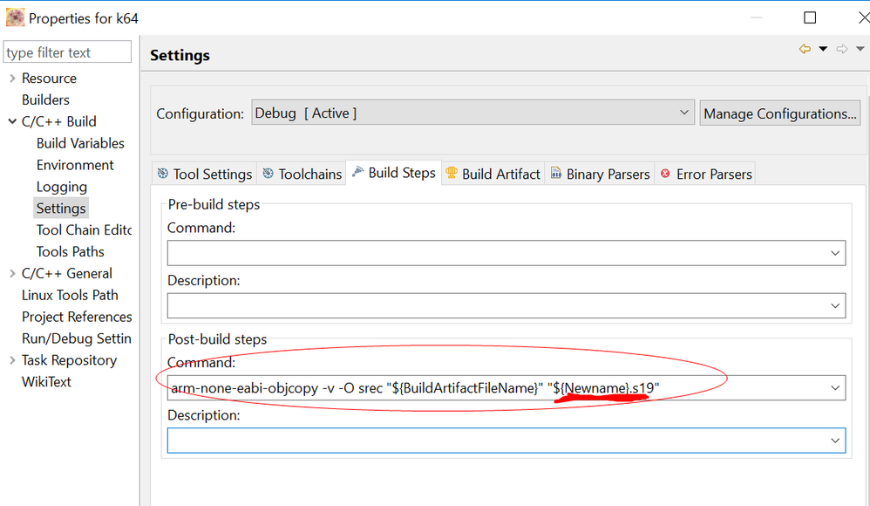Click the Error Parsers red icon

665,174
